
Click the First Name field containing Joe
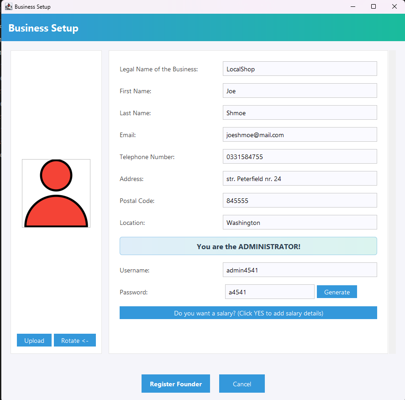coord(300,91)
